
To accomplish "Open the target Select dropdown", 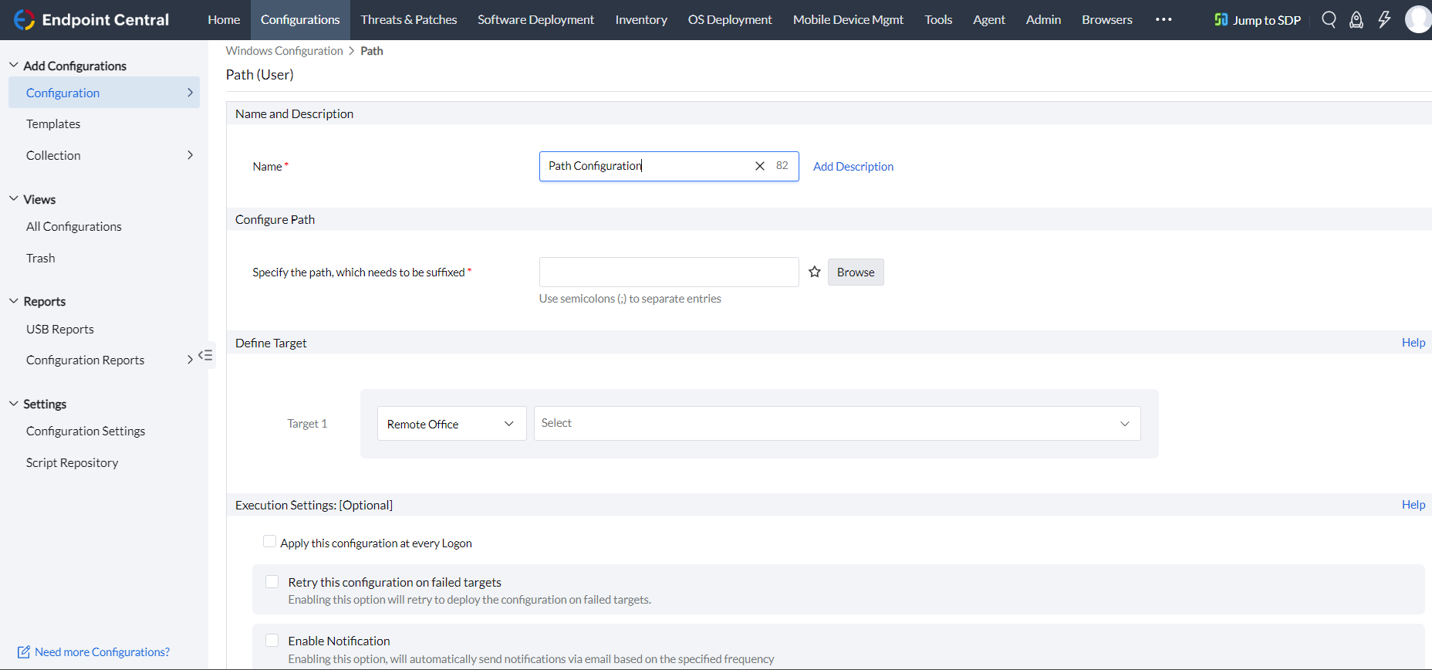I will pyautogui.click(x=837, y=424).
